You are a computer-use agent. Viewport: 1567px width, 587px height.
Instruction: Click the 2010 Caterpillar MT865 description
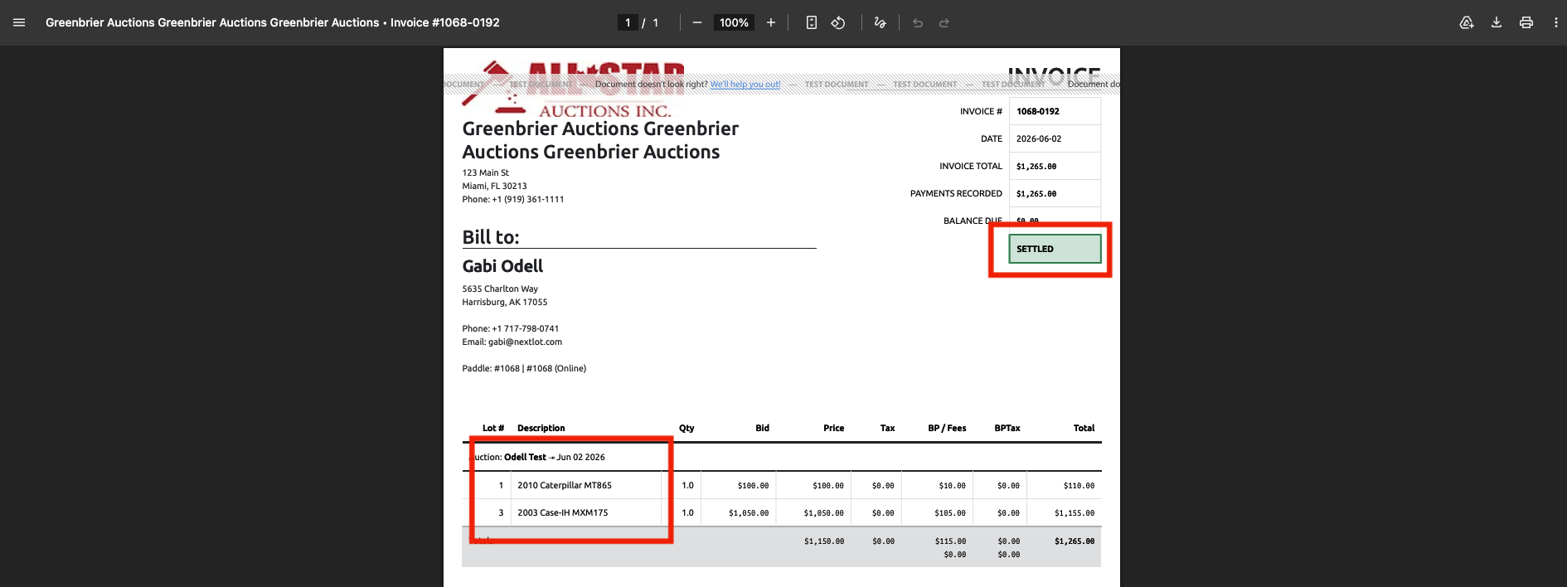(565, 485)
